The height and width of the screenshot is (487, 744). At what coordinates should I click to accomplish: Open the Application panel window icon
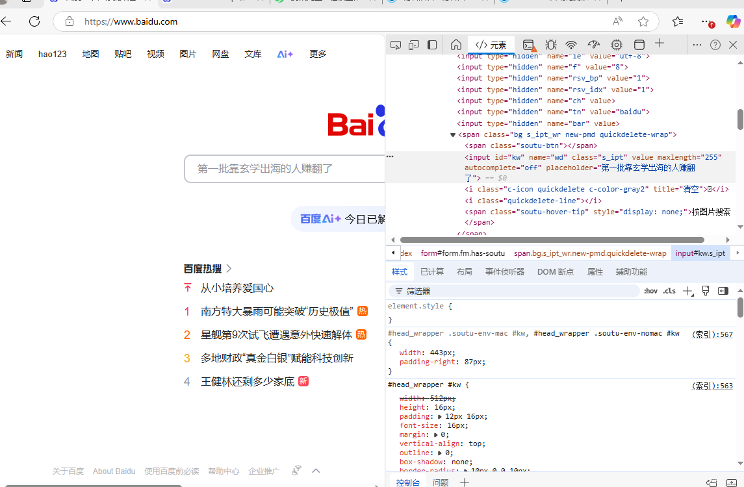pos(639,45)
